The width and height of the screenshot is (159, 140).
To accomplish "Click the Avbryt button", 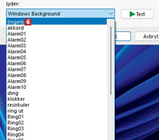I will coord(147,36).
